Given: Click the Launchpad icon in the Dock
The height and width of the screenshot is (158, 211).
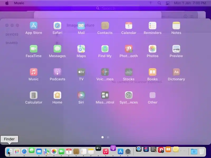Looking at the screenshot, I should tap(17, 152).
